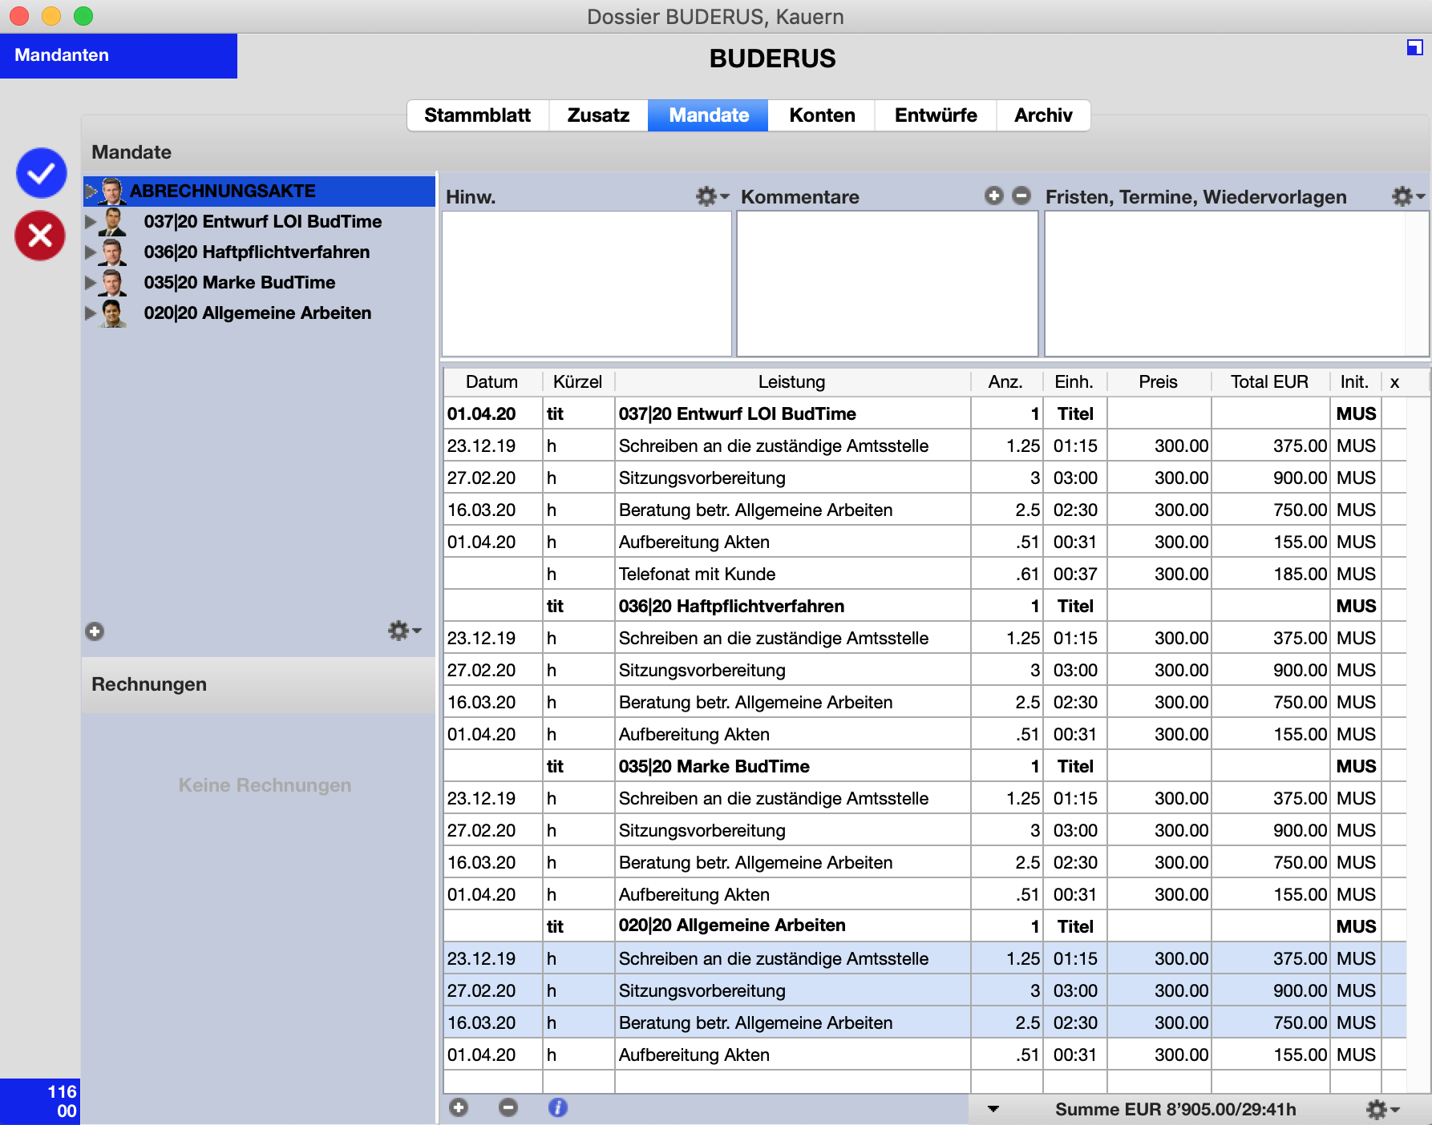Open the Leistungen table gear menu
The width and height of the screenshot is (1432, 1125).
[x=1382, y=1109]
